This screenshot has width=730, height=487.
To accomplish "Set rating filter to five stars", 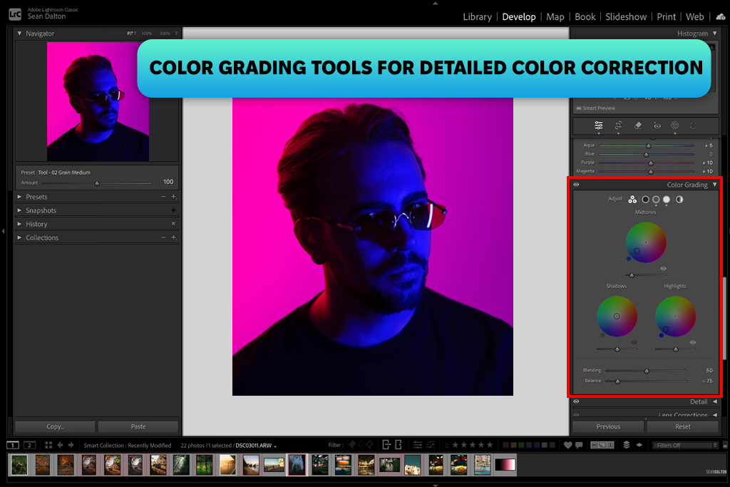I will [490, 445].
